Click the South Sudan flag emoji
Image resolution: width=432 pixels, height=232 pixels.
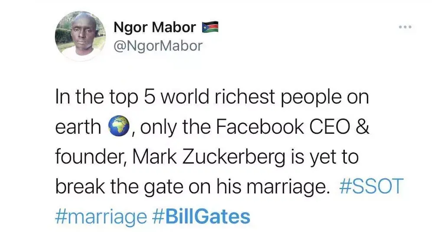(x=210, y=27)
